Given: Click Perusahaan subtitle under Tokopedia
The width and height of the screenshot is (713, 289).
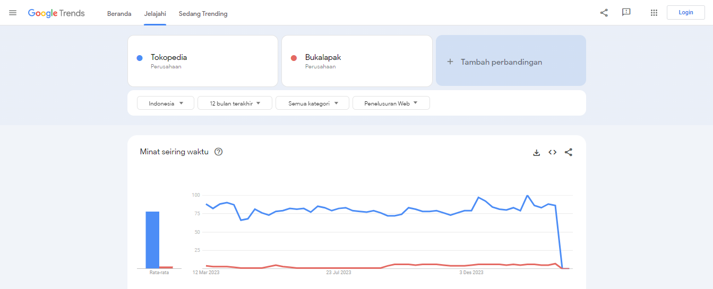Looking at the screenshot, I should click(x=166, y=67).
